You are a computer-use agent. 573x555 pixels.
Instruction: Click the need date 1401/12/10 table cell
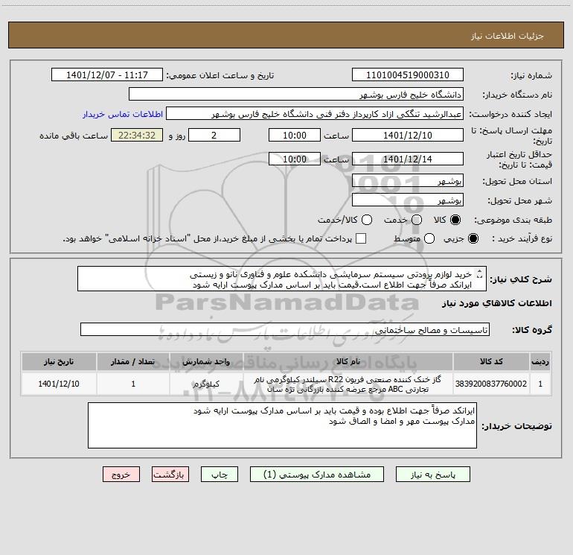point(59,384)
